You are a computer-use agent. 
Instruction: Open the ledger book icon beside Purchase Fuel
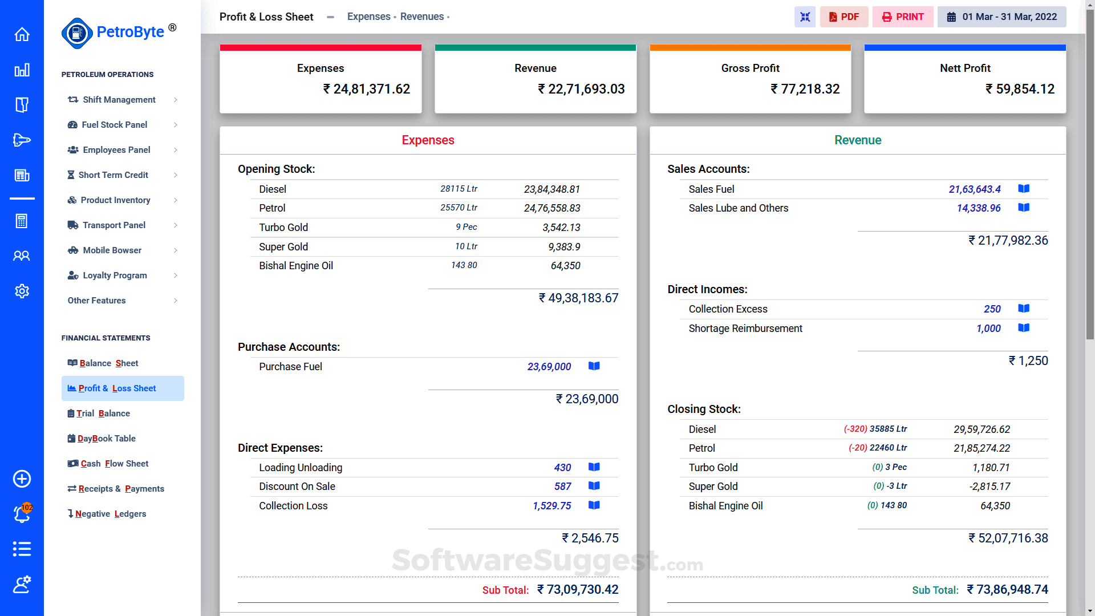pyautogui.click(x=594, y=366)
